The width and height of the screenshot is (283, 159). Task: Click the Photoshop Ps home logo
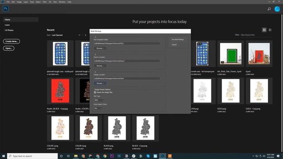point(6,8)
